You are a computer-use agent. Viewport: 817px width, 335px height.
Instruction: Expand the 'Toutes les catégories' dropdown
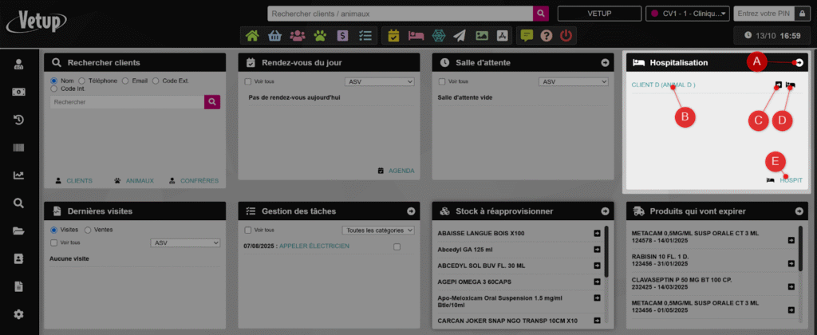click(x=377, y=230)
